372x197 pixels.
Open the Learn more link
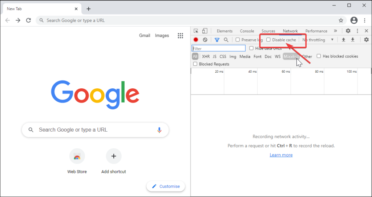[x=281, y=155]
